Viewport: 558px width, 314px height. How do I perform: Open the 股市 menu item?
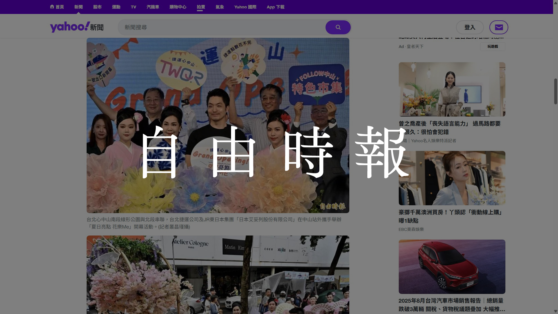(x=97, y=7)
